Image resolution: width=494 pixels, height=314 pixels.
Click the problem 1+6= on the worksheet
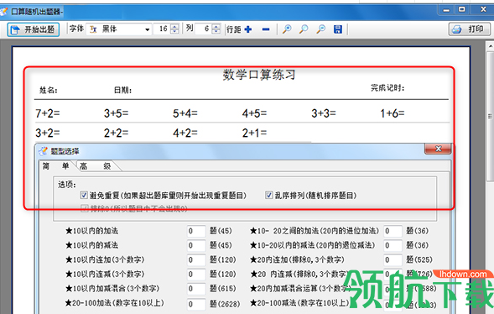393,113
